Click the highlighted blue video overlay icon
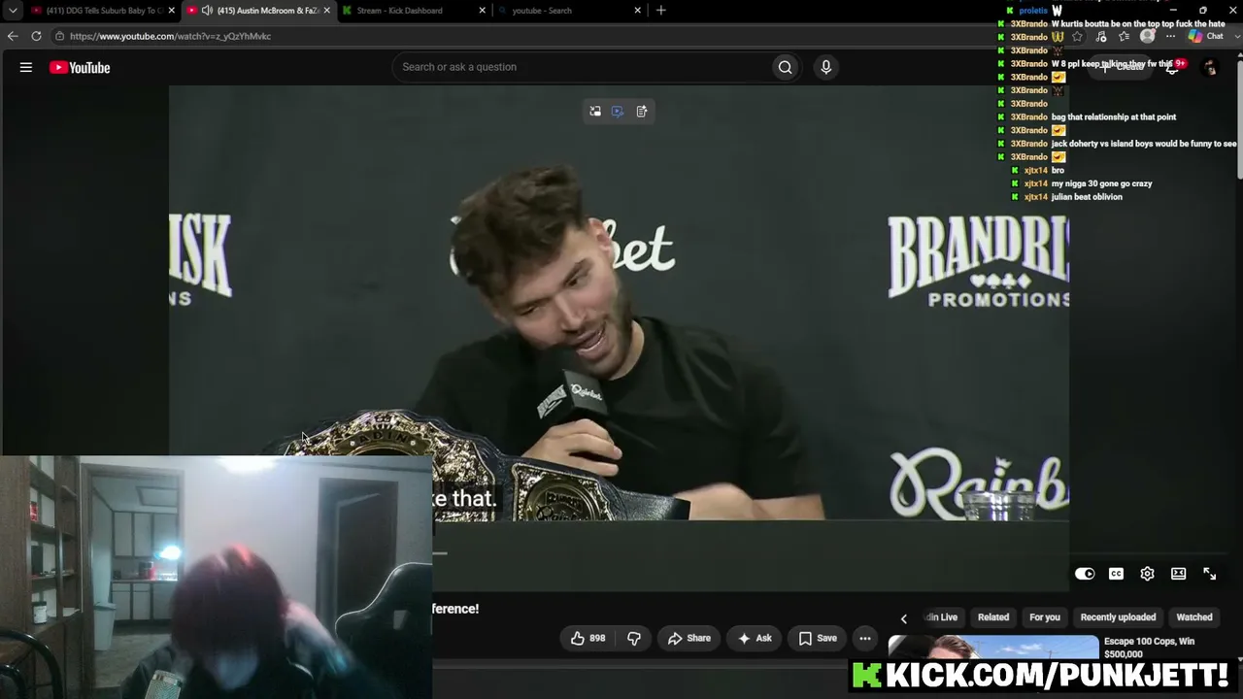The width and height of the screenshot is (1243, 699). coord(618,112)
